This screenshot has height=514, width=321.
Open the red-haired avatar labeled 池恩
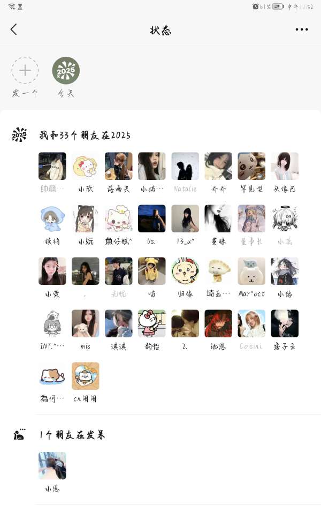218,323
